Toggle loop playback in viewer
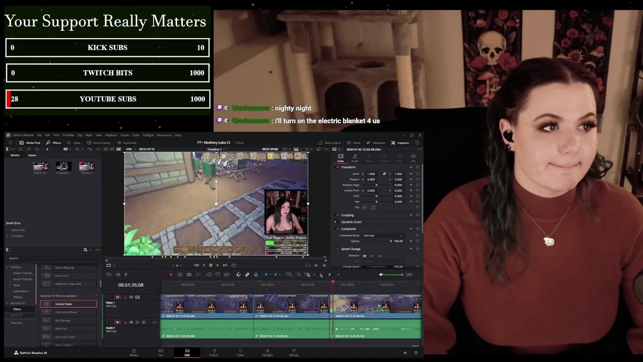The width and height of the screenshot is (643, 362). [x=234, y=265]
